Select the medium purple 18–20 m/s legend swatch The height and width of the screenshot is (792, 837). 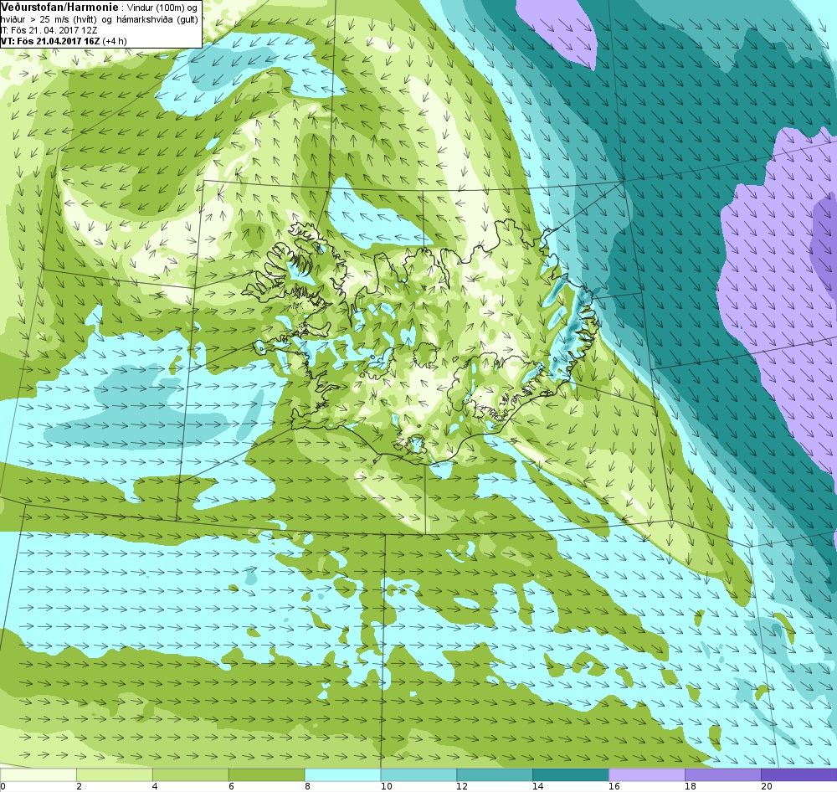[x=723, y=774]
